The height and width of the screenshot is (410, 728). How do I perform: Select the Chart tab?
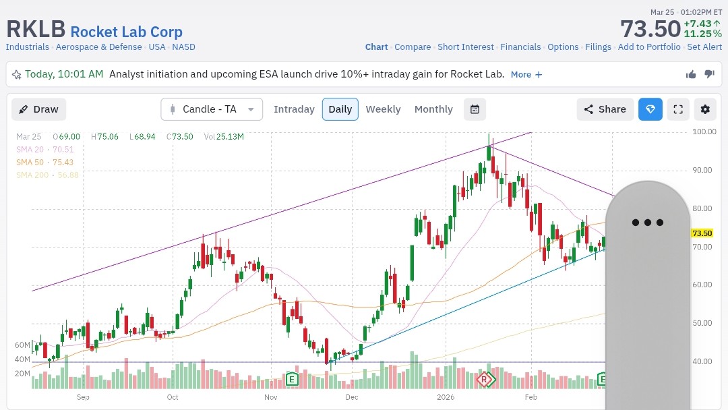click(x=377, y=47)
